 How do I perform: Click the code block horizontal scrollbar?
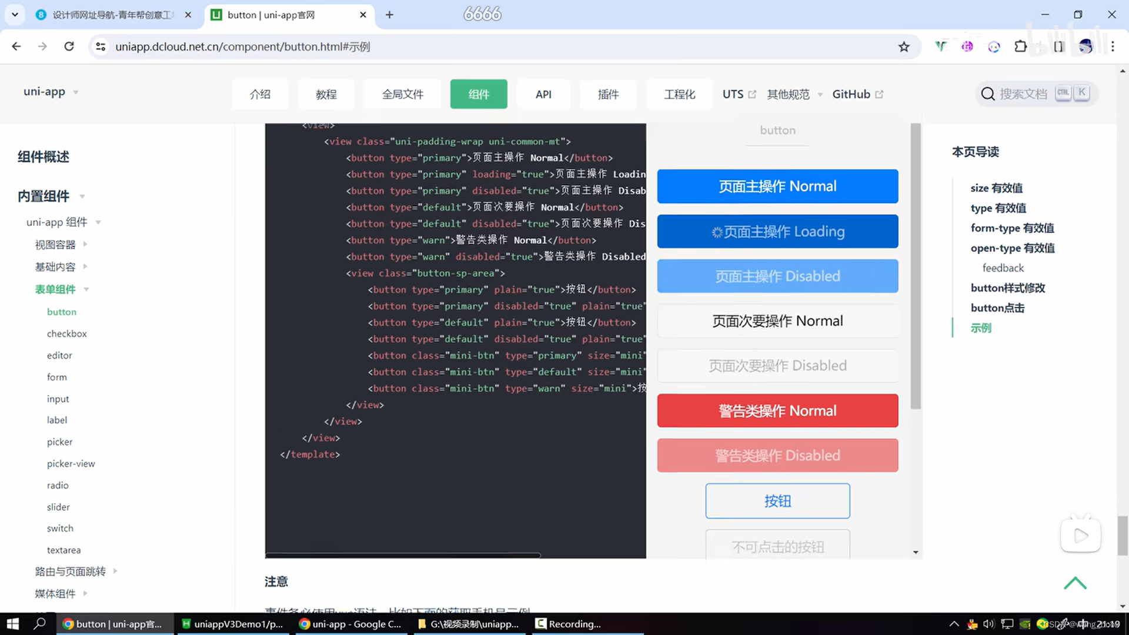[403, 555]
